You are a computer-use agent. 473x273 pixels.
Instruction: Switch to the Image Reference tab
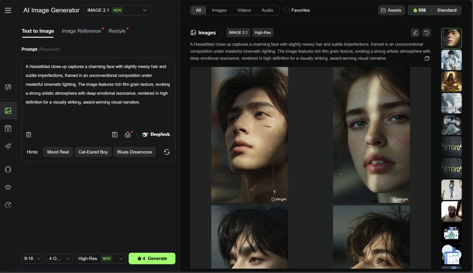tap(81, 31)
